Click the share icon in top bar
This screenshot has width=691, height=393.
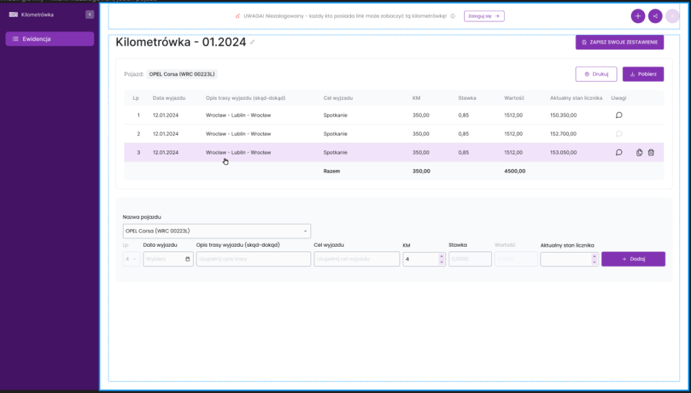(x=655, y=16)
